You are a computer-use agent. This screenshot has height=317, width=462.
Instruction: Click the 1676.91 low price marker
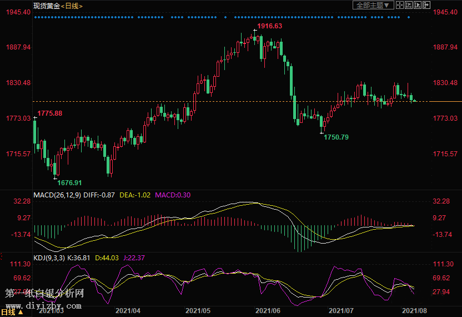coord(69,182)
